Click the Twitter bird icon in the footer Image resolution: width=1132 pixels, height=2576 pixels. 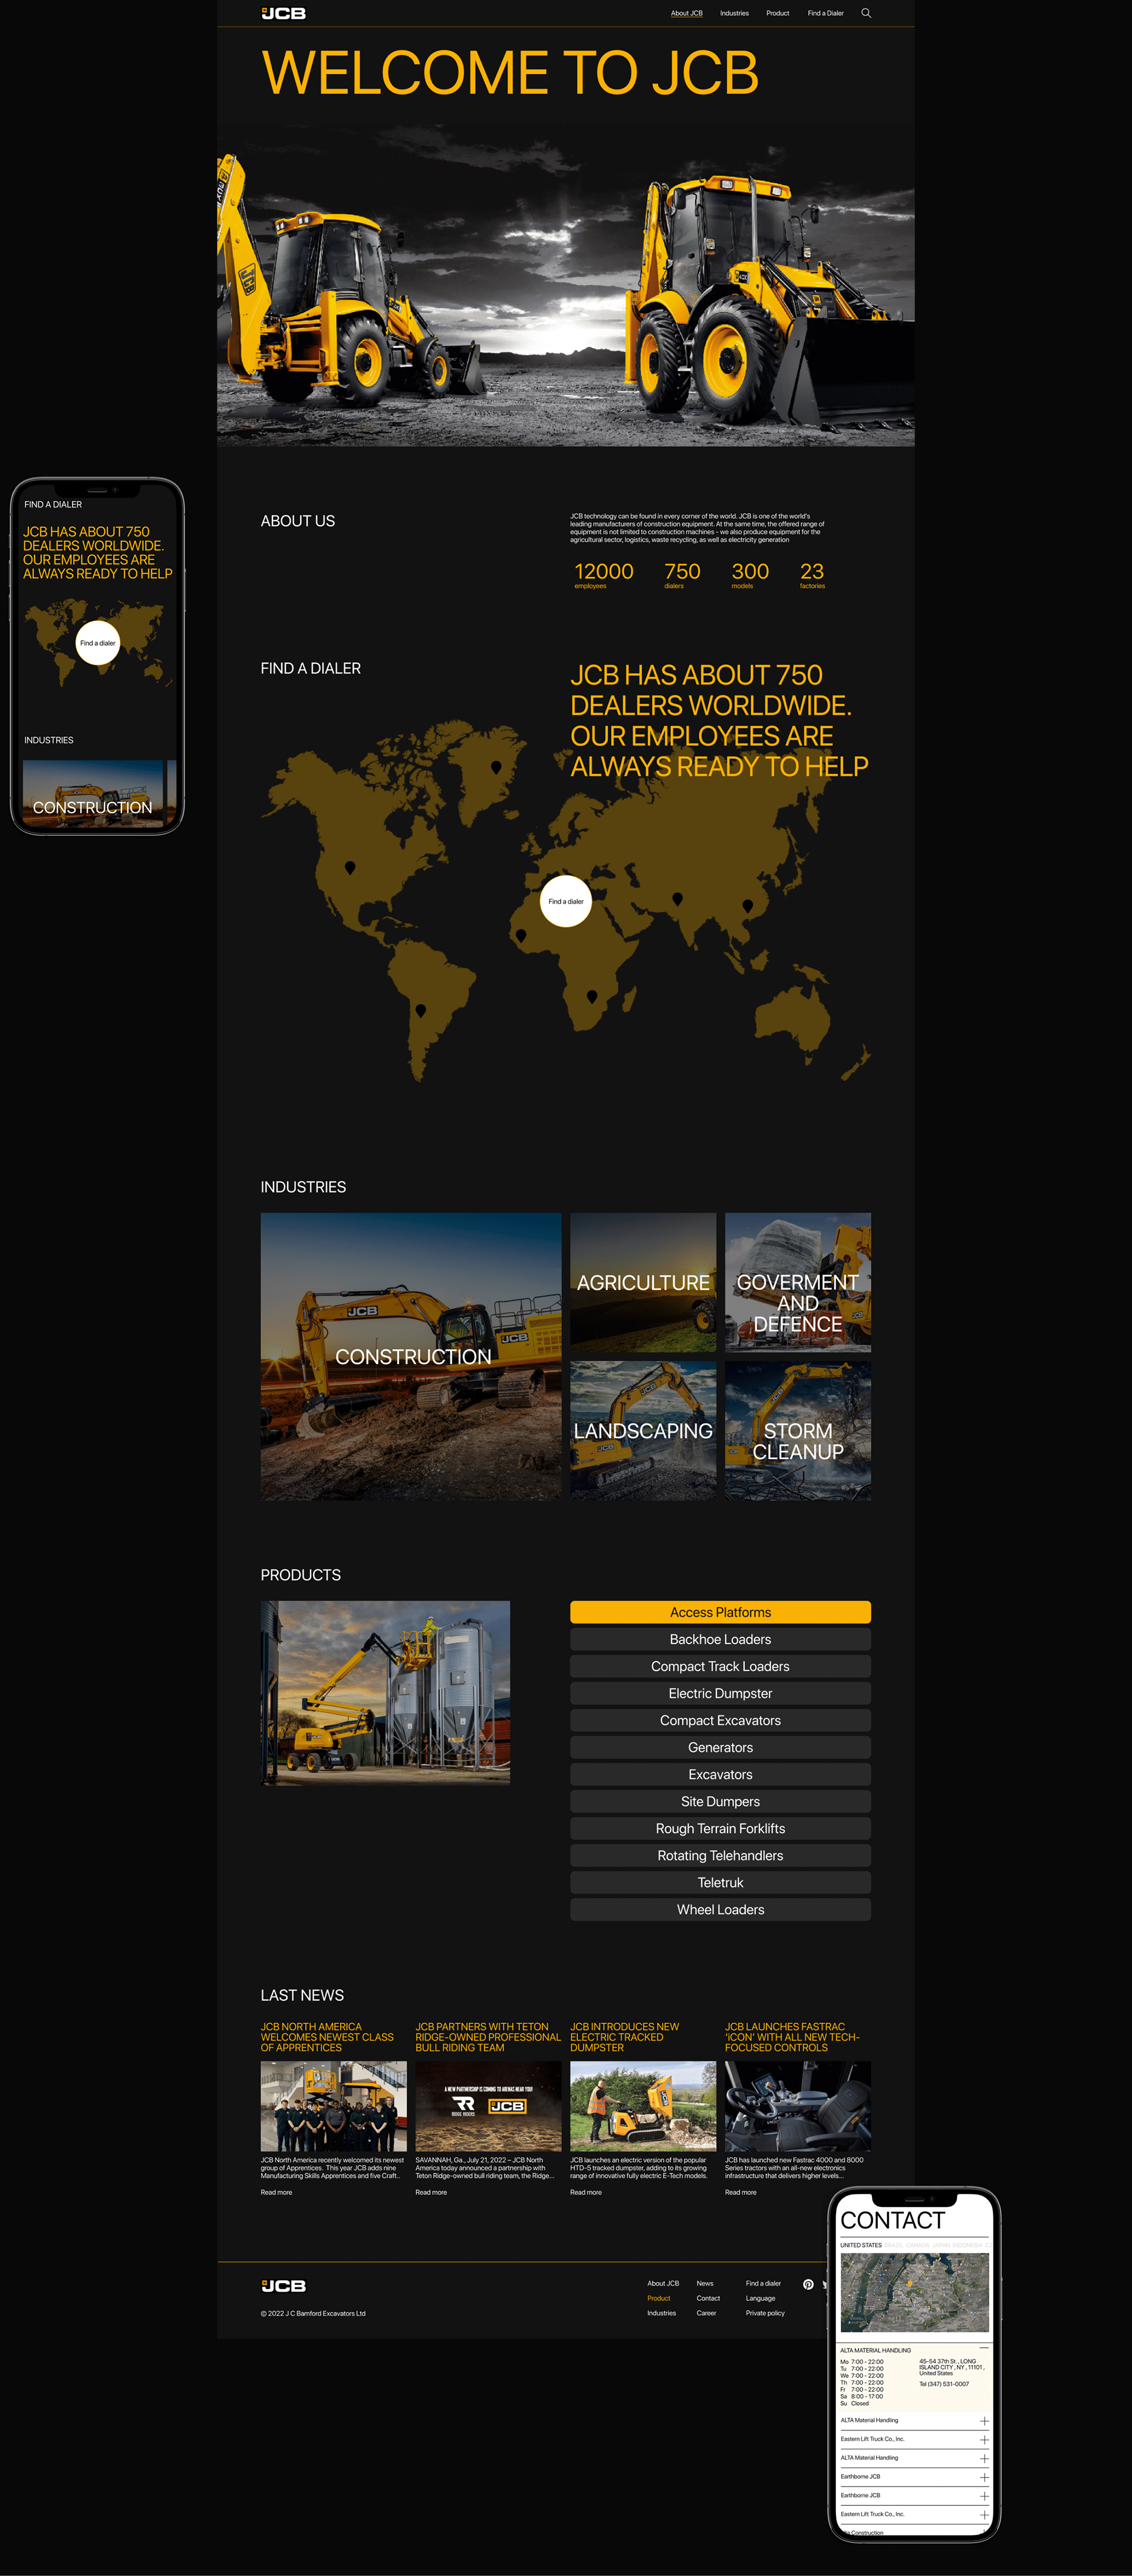(825, 2284)
